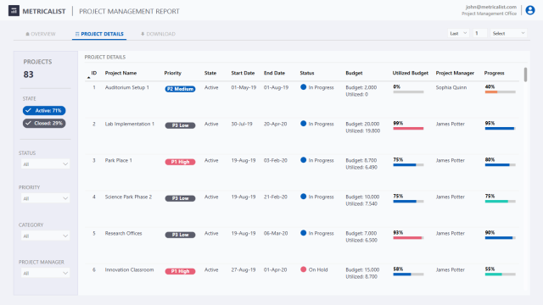The height and width of the screenshot is (305, 543).
Task: Sort by Utilized Budget column header
Action: 411,73
